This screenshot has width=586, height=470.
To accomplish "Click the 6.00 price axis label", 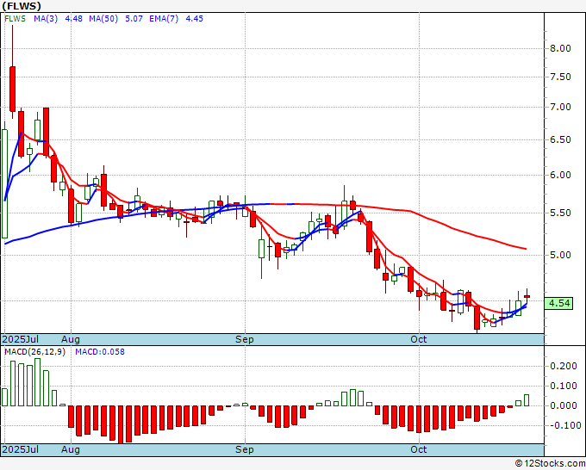I will coord(560,175).
